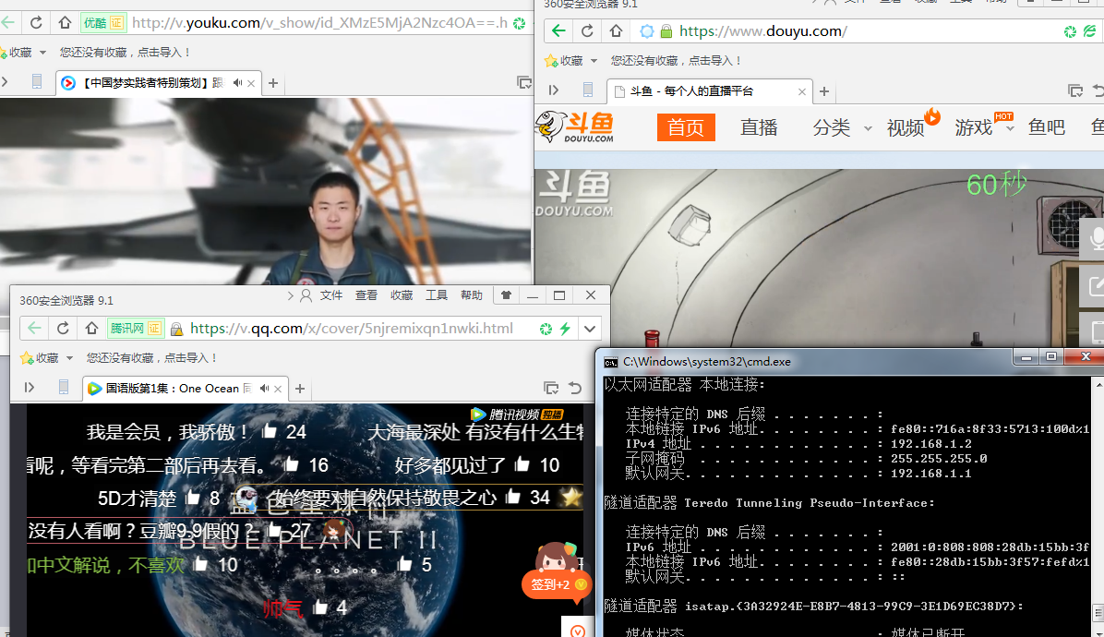Mute the One Ocean tab audio
The image size is (1104, 637).
pos(265,388)
